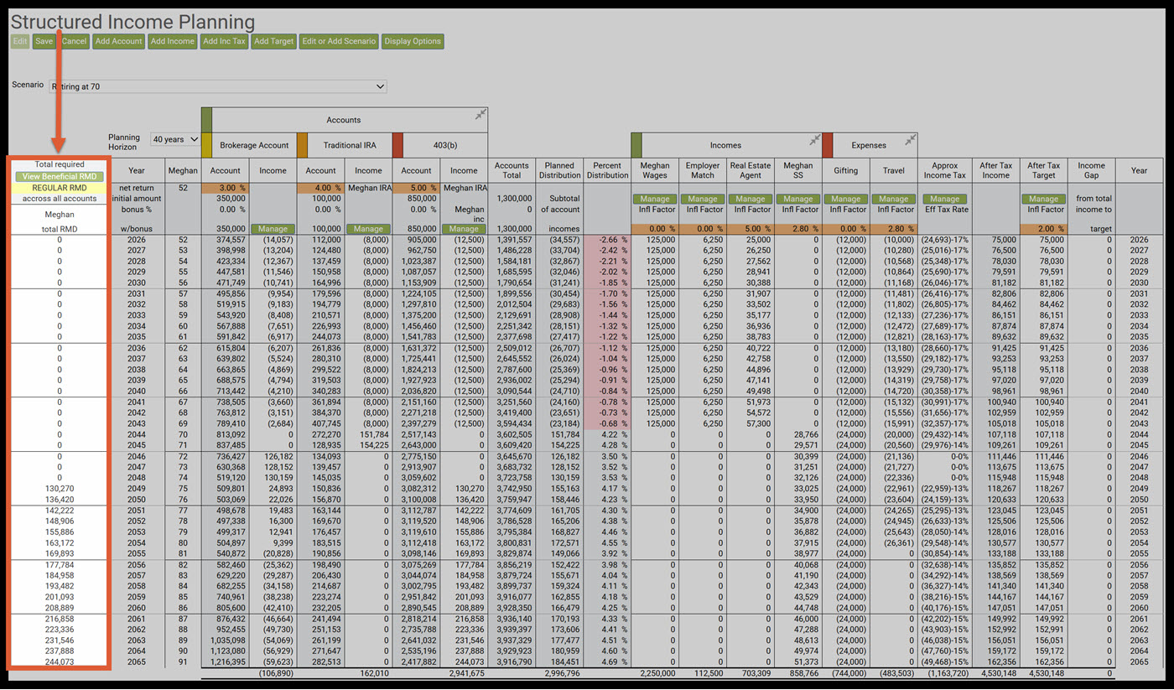Click the green Incomes group color swatch
This screenshot has width=1174, height=690.
tap(636, 144)
